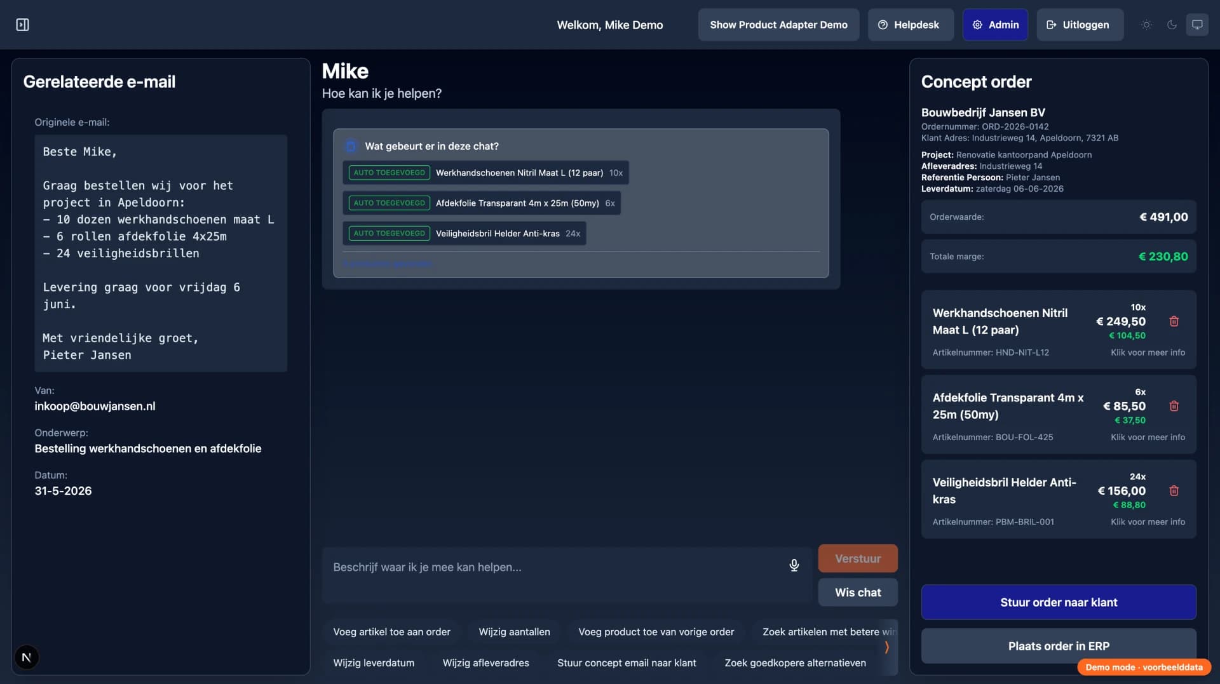
Task: Click chat row Afdekfolie Transparant 6x
Action: pyautogui.click(x=482, y=203)
